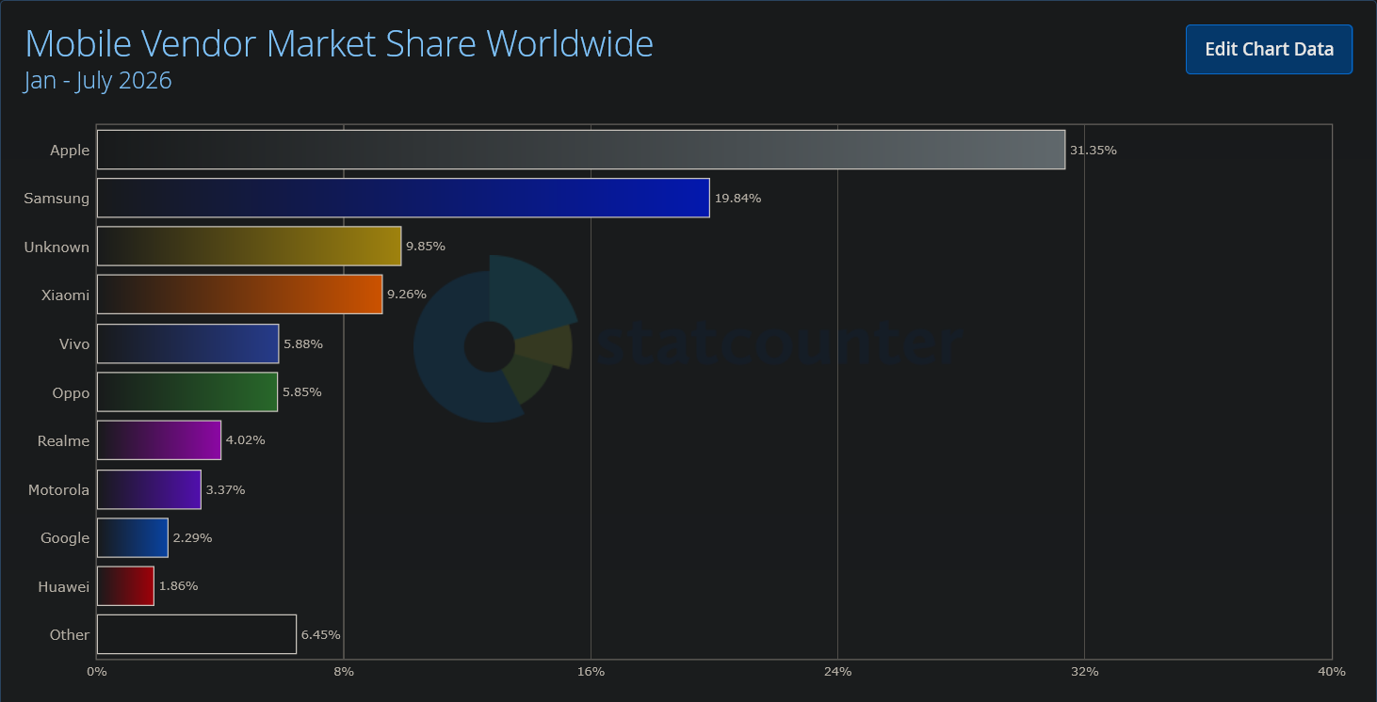1377x702 pixels.
Task: Click the Google axis label
Action: 65,538
